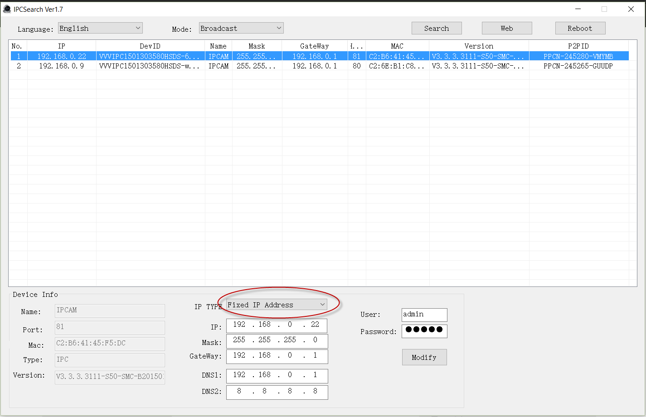Sort by the IP column header
Screen dimensions: 646x417
61,46
